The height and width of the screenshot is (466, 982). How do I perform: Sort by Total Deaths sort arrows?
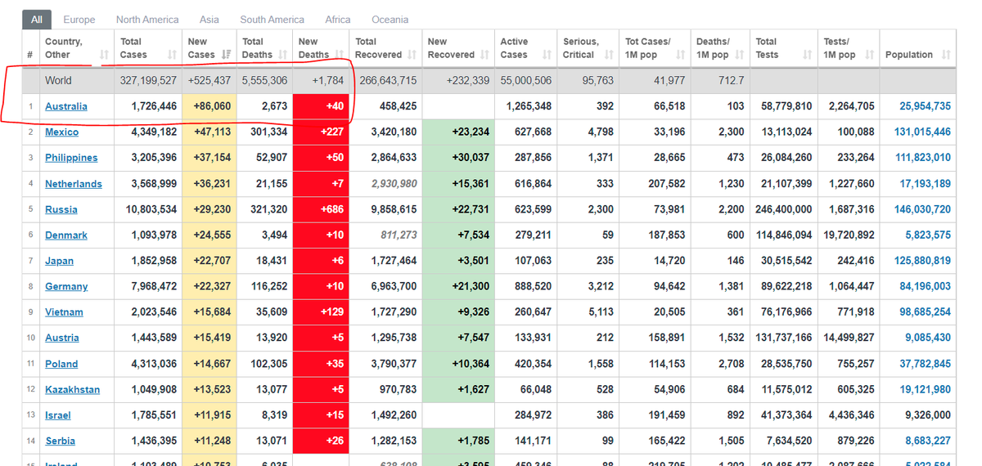click(x=282, y=55)
